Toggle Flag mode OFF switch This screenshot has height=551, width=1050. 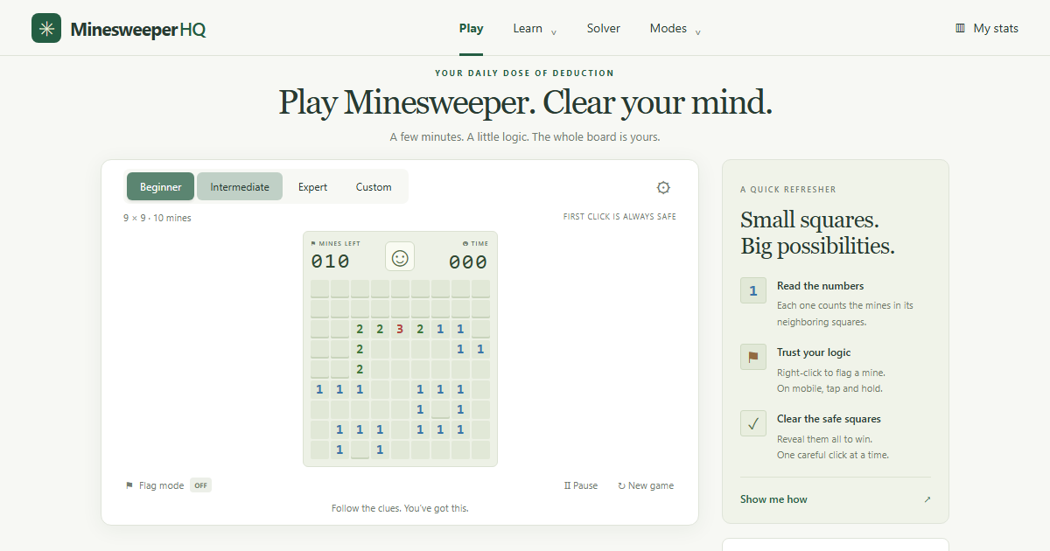201,485
